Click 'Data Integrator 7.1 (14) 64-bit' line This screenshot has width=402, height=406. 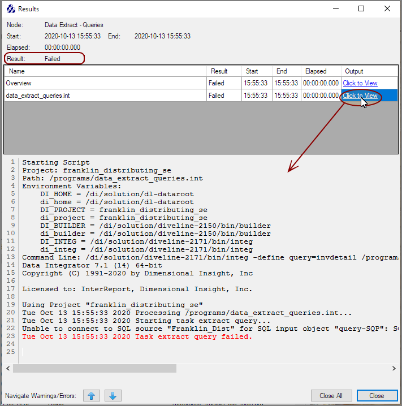click(92, 265)
